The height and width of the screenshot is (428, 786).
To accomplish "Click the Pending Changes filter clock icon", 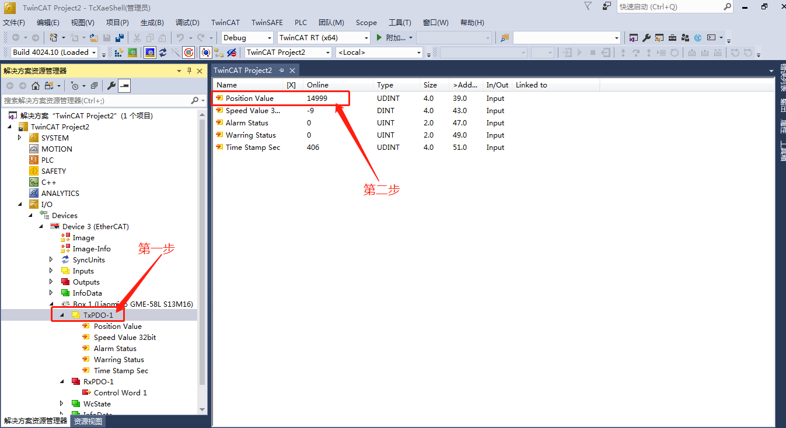I will tap(75, 86).
